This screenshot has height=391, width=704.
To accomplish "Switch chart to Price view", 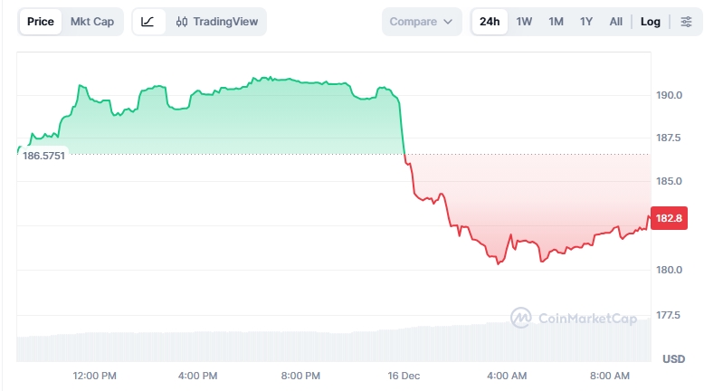I will [x=40, y=22].
